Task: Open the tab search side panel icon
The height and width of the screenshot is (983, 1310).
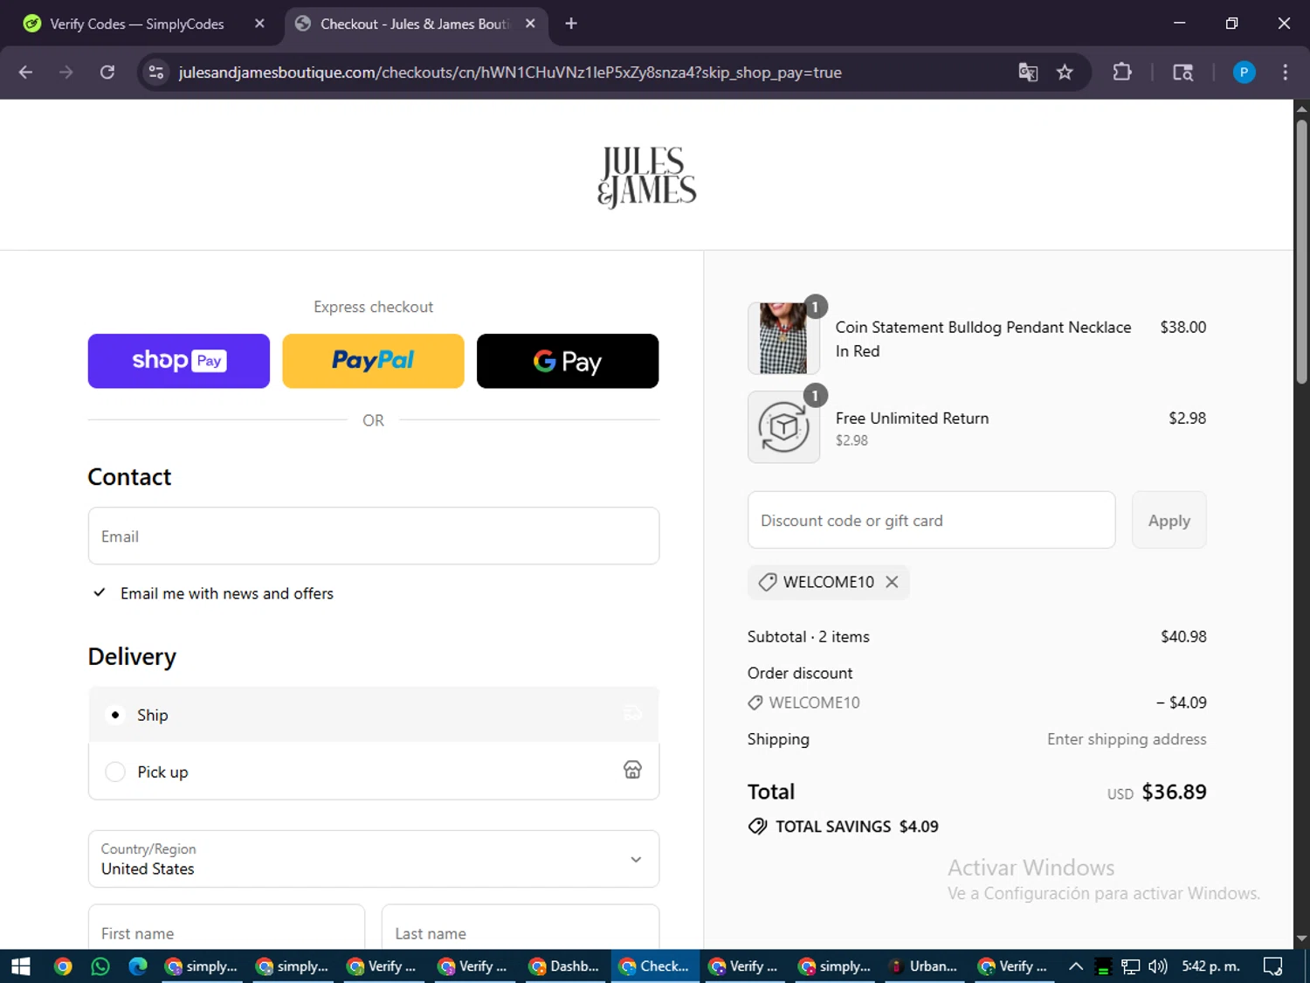Action: coord(1182,73)
